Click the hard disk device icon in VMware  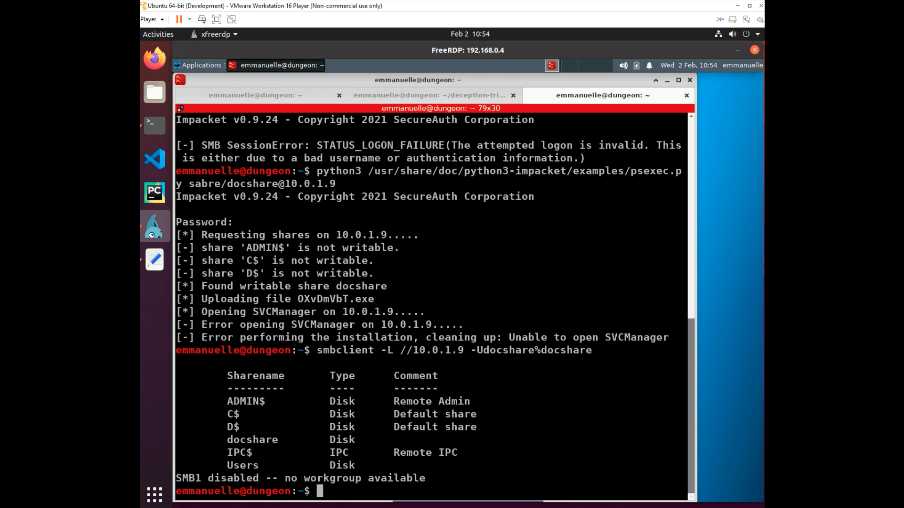coord(733,19)
